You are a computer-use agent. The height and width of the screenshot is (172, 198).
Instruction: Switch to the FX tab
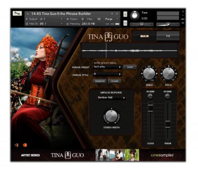click(x=168, y=36)
